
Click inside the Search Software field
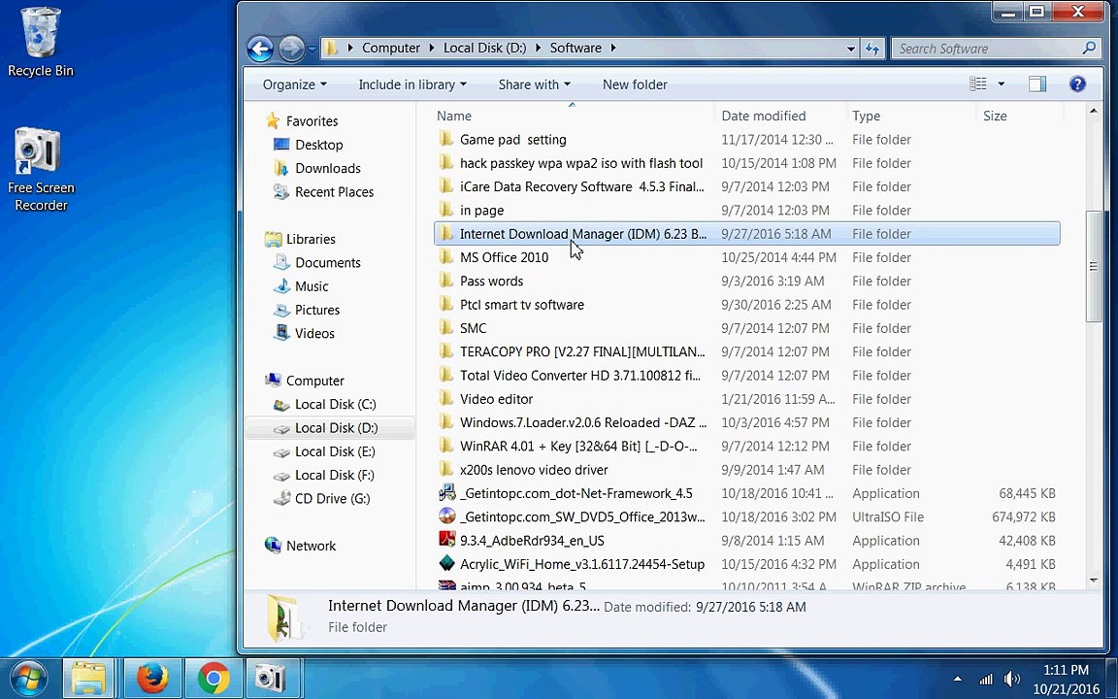(x=988, y=49)
